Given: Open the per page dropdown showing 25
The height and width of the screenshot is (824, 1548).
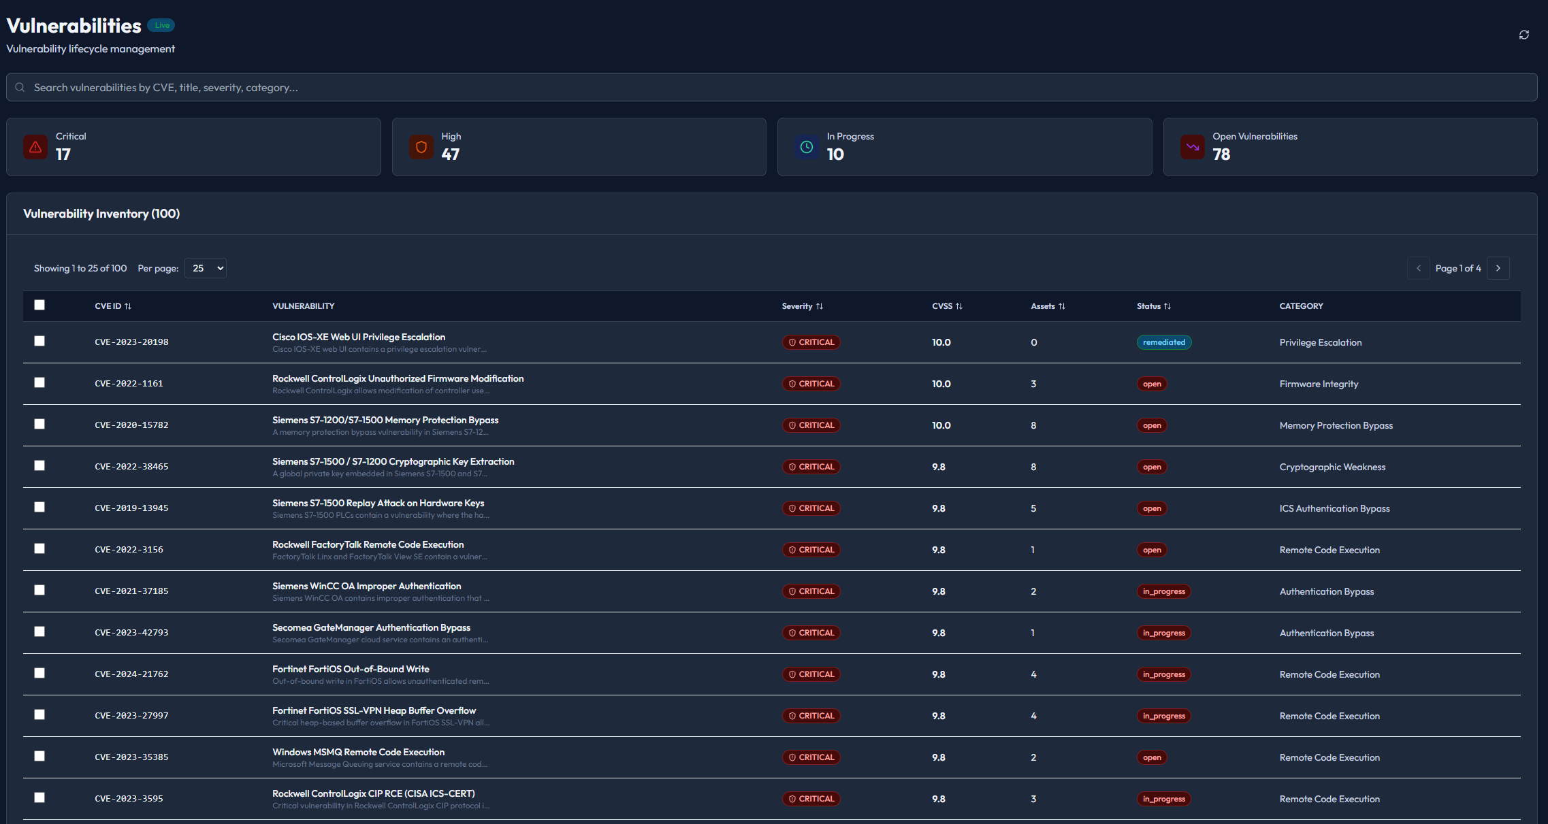Looking at the screenshot, I should coord(205,268).
